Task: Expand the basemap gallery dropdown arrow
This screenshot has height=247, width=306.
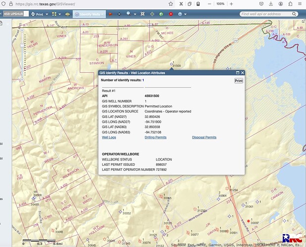Action: click(x=60, y=14)
